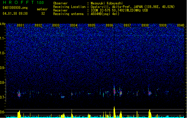Click the 0.7 kHz axis label
Screen dimensions: 187x118
(x=2, y=97)
